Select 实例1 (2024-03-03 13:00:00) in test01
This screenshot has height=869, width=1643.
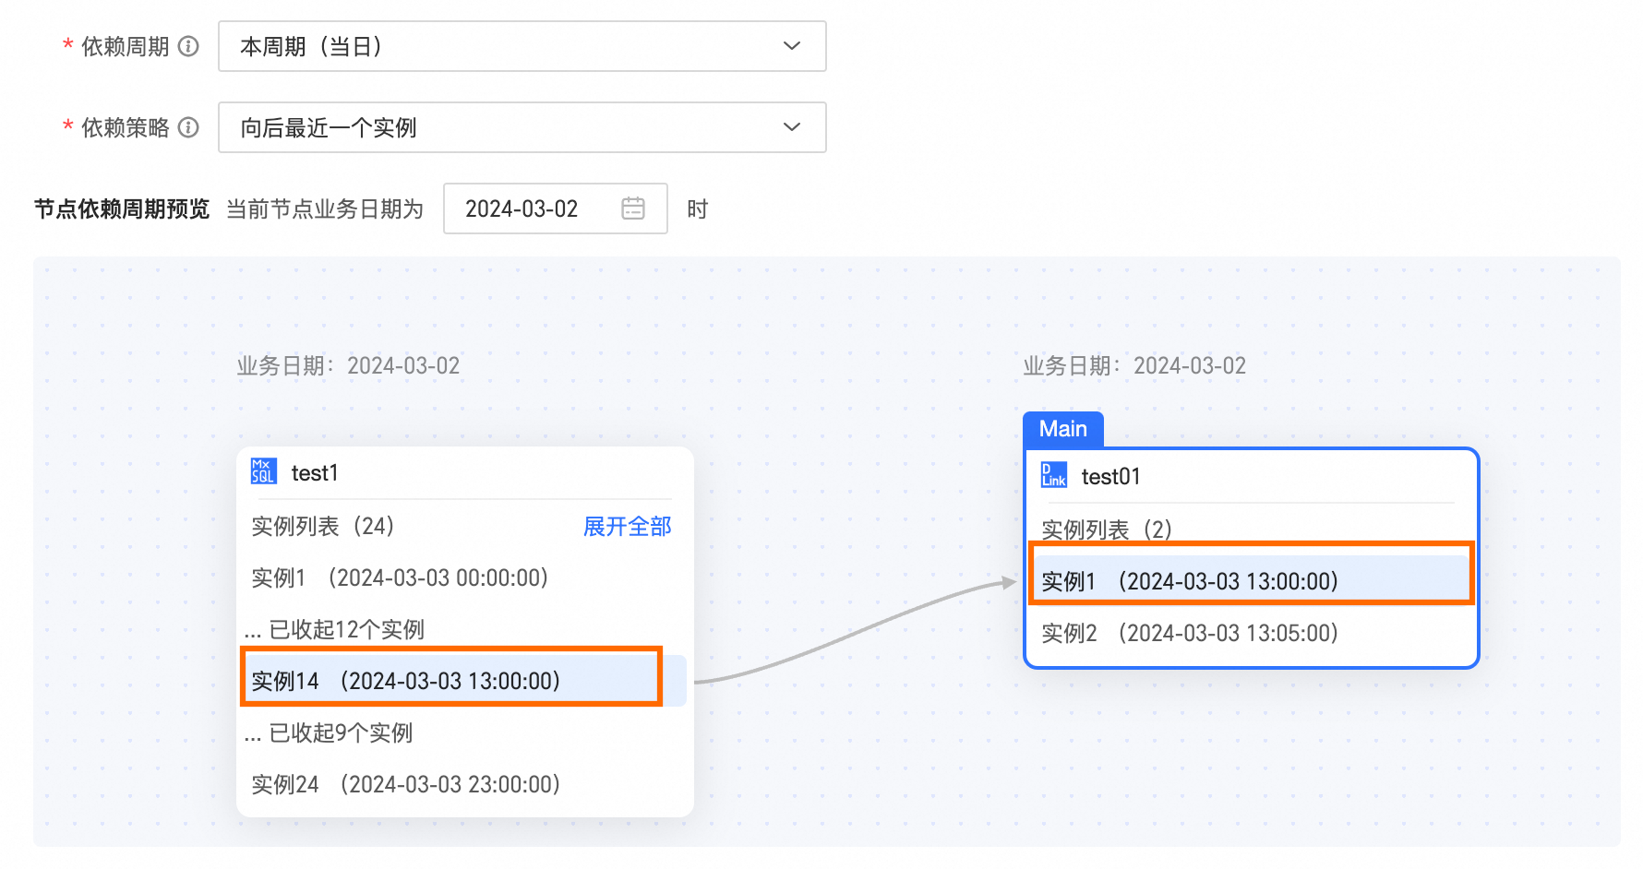tap(1189, 581)
